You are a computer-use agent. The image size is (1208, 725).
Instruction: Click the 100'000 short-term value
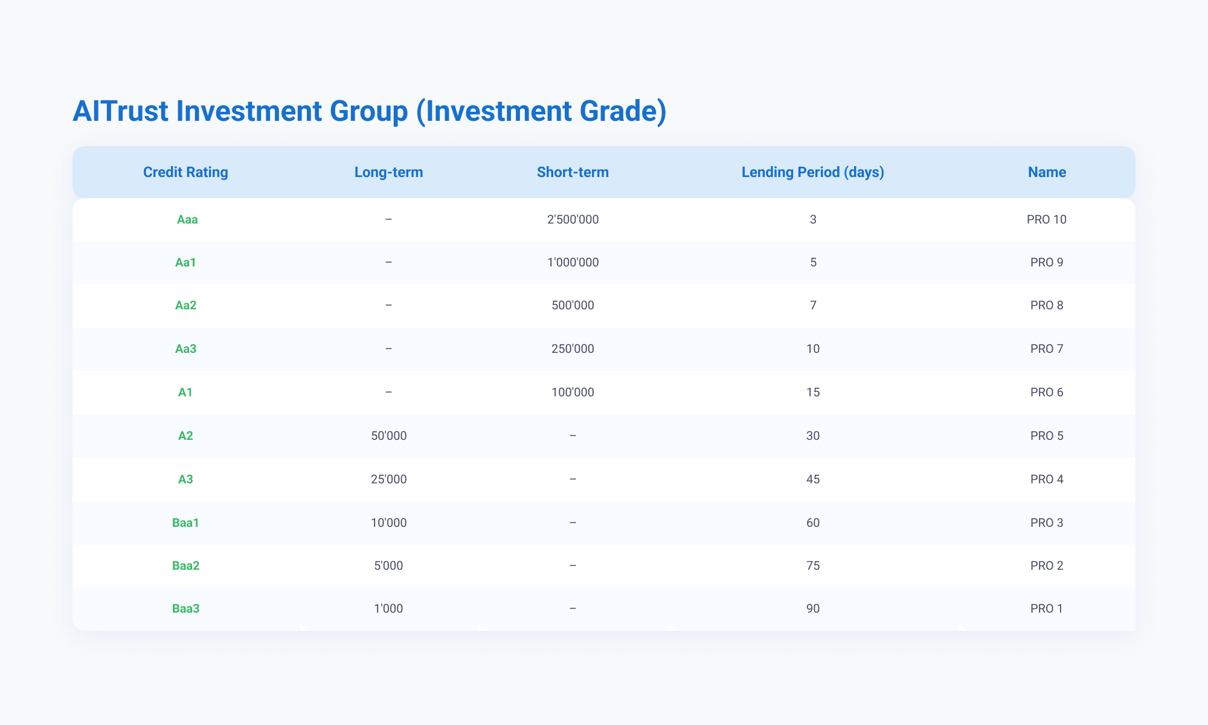pyautogui.click(x=573, y=393)
